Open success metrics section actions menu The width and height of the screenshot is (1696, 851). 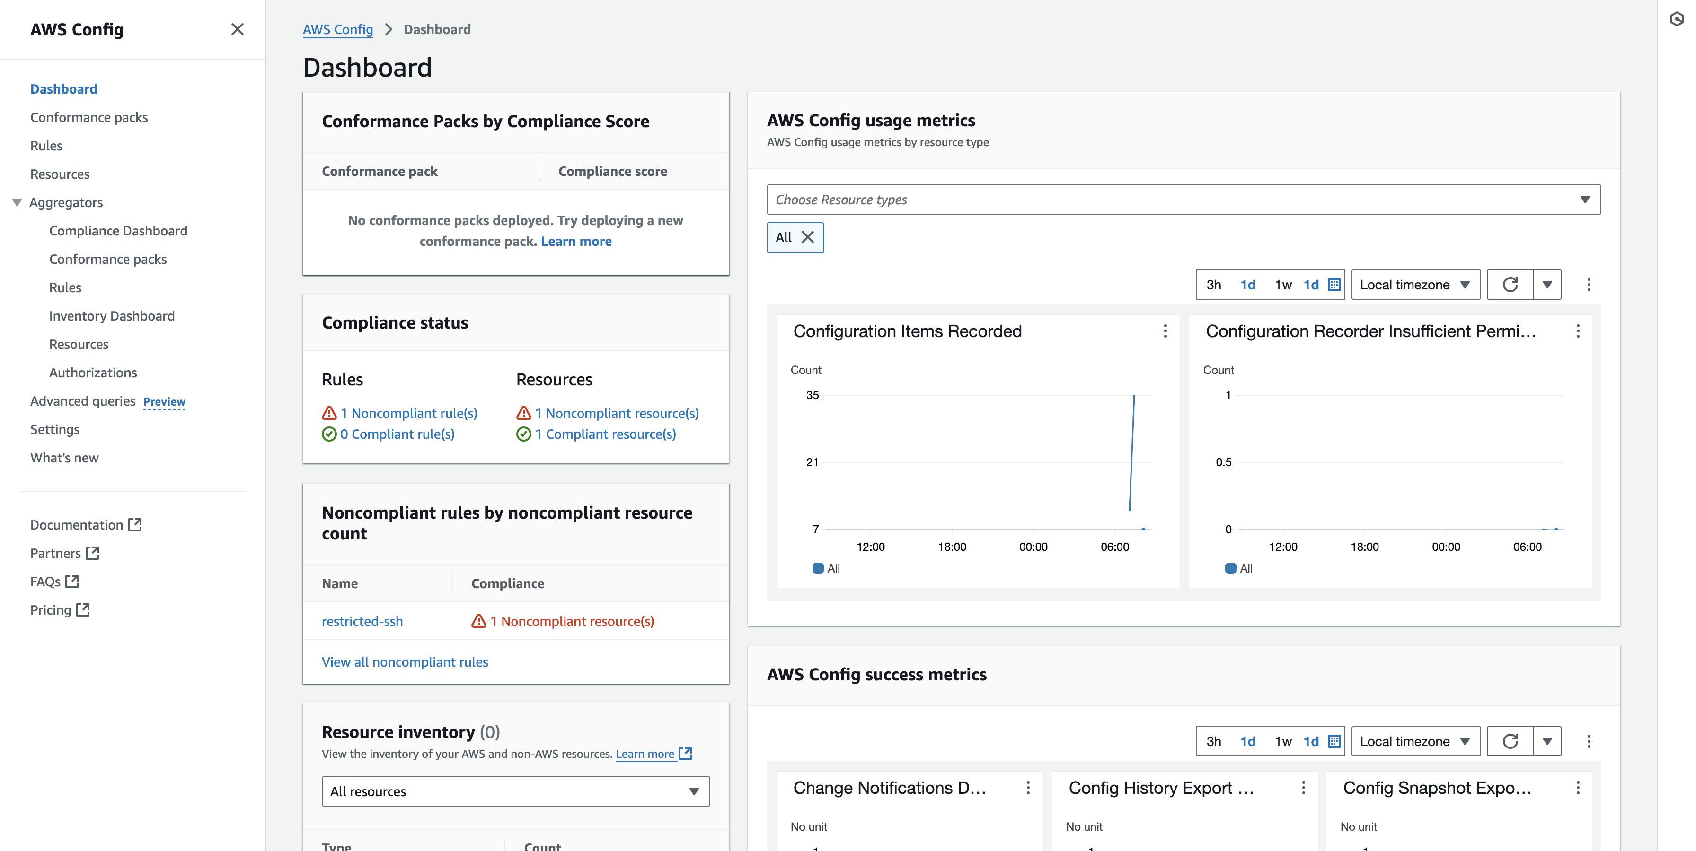[1589, 742]
